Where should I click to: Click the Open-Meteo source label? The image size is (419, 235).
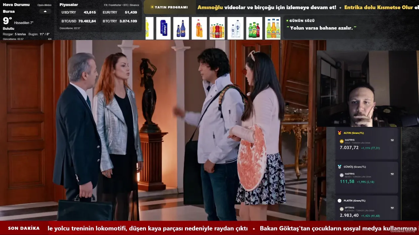(x=44, y=5)
